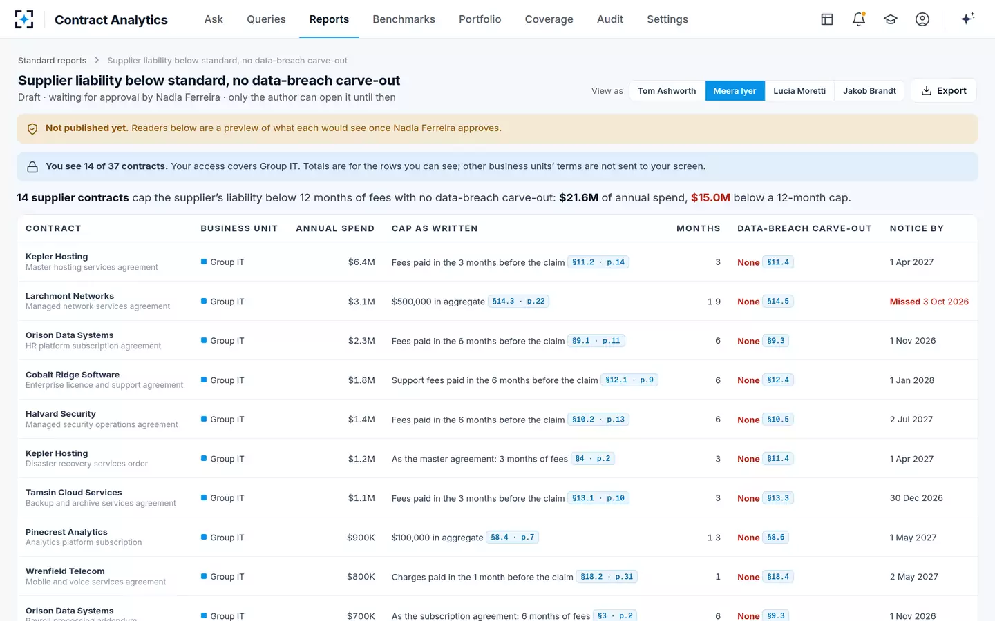The image size is (995, 621).
Task: Open carve-out citation §13.3 for Tamsin Cloud
Action: (778, 498)
